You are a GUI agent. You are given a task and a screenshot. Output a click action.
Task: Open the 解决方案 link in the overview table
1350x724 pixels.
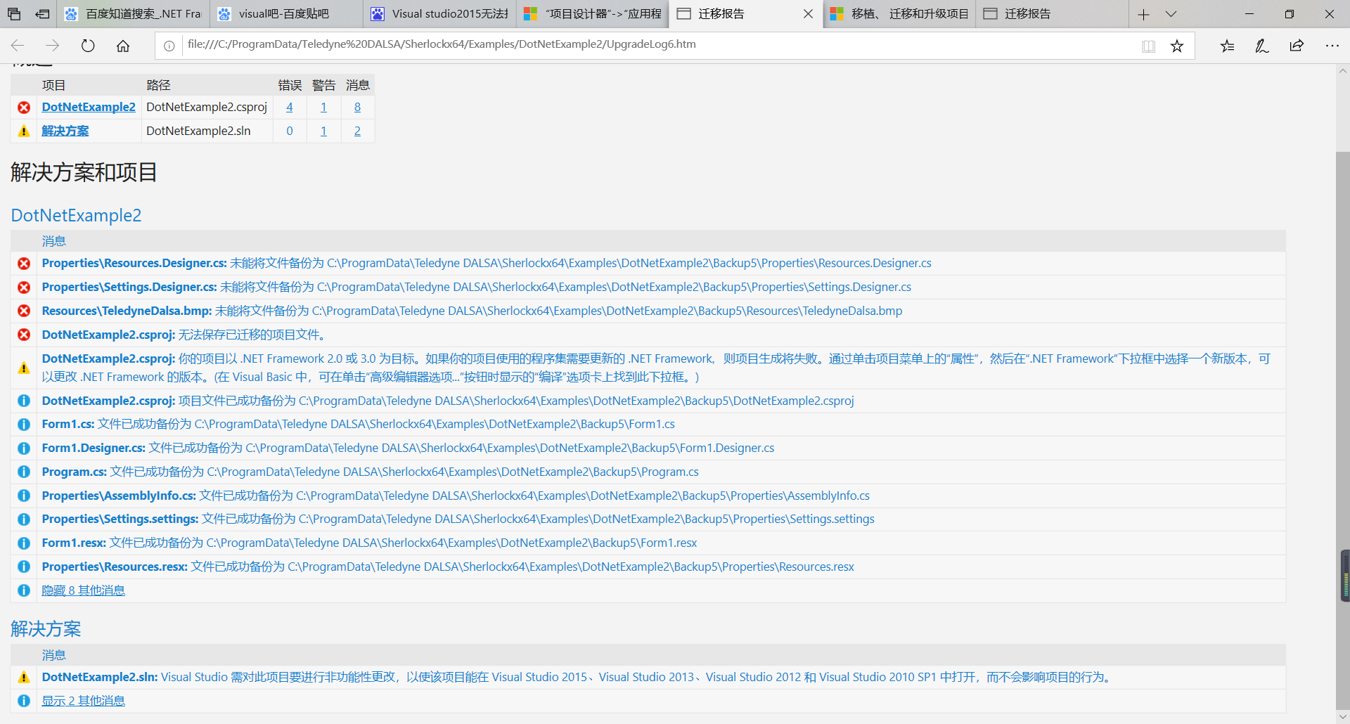65,131
